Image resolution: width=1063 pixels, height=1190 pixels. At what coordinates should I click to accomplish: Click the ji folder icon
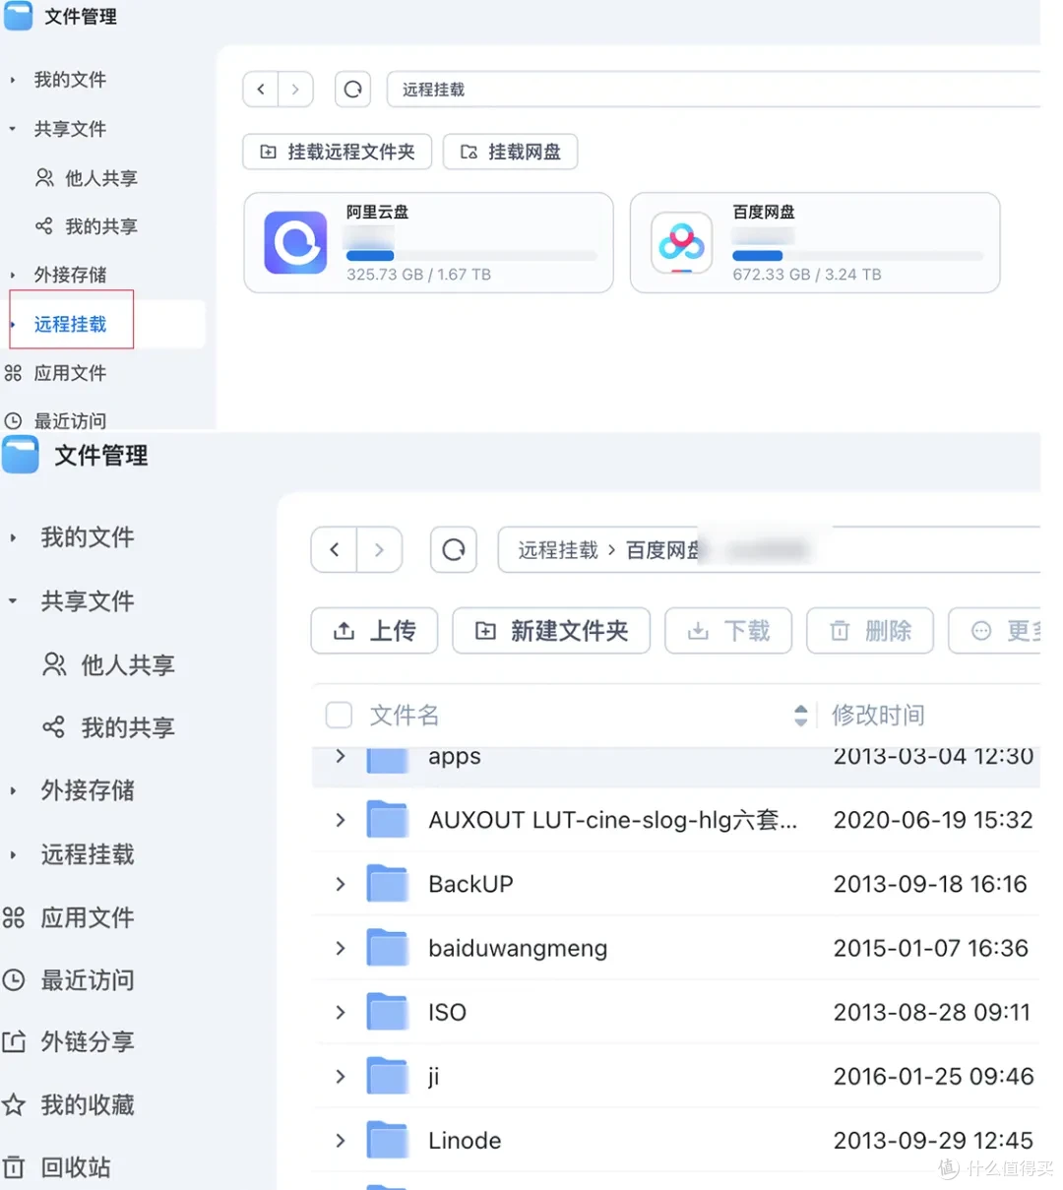point(388,1076)
